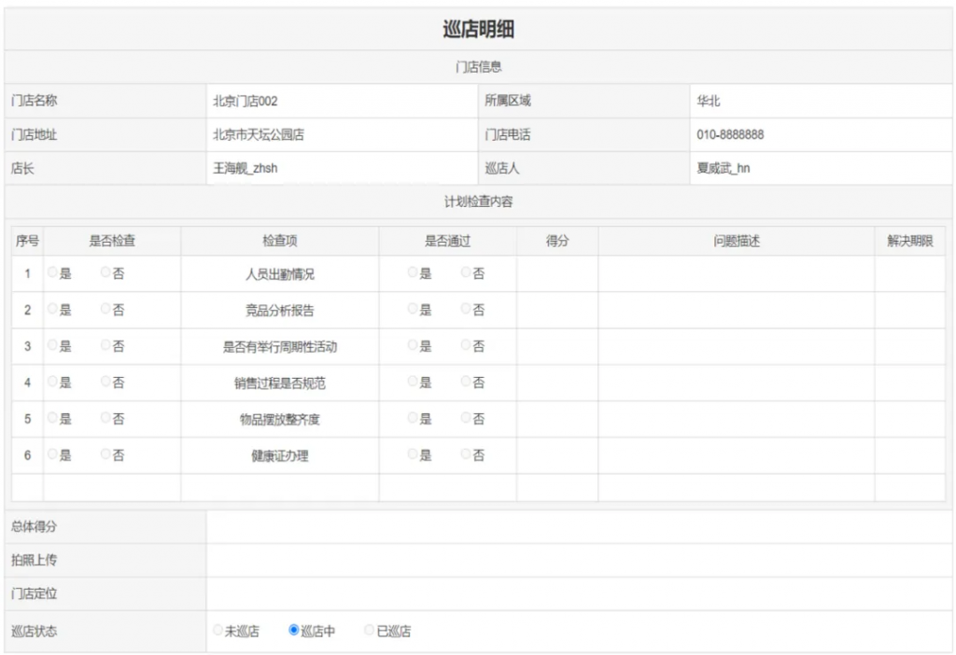Select the 巡店中 status radio button
Viewport: 956px width, 655px height.
coord(294,631)
